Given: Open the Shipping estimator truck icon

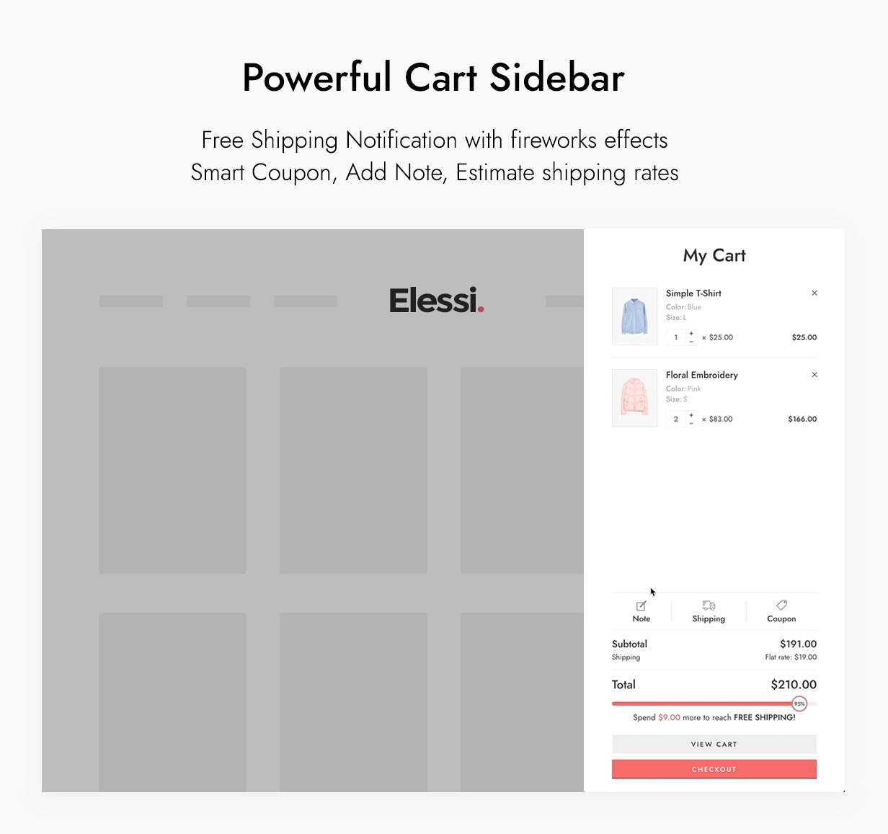Looking at the screenshot, I should click(x=708, y=606).
